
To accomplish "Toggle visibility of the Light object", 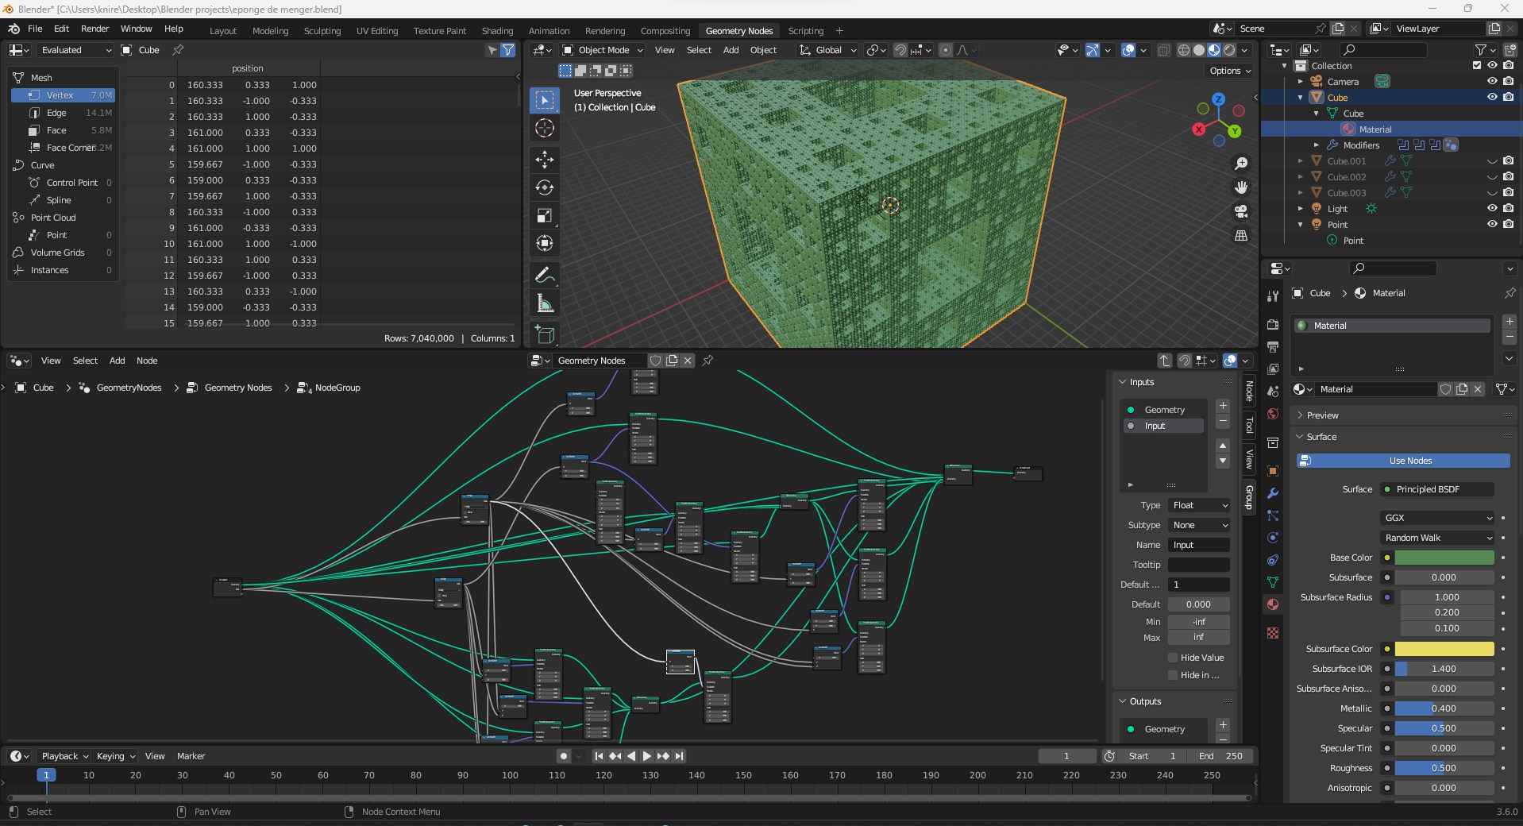I will click(1492, 208).
